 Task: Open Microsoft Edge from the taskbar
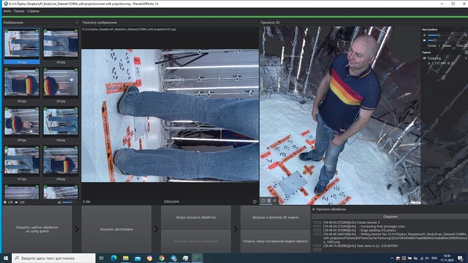(x=113, y=258)
